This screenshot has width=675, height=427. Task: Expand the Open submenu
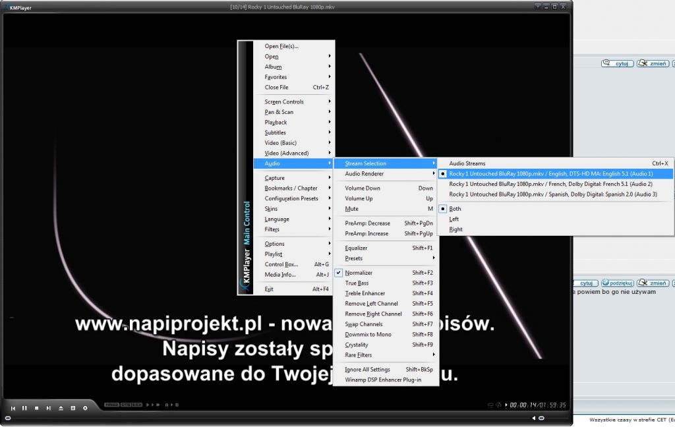(x=293, y=57)
